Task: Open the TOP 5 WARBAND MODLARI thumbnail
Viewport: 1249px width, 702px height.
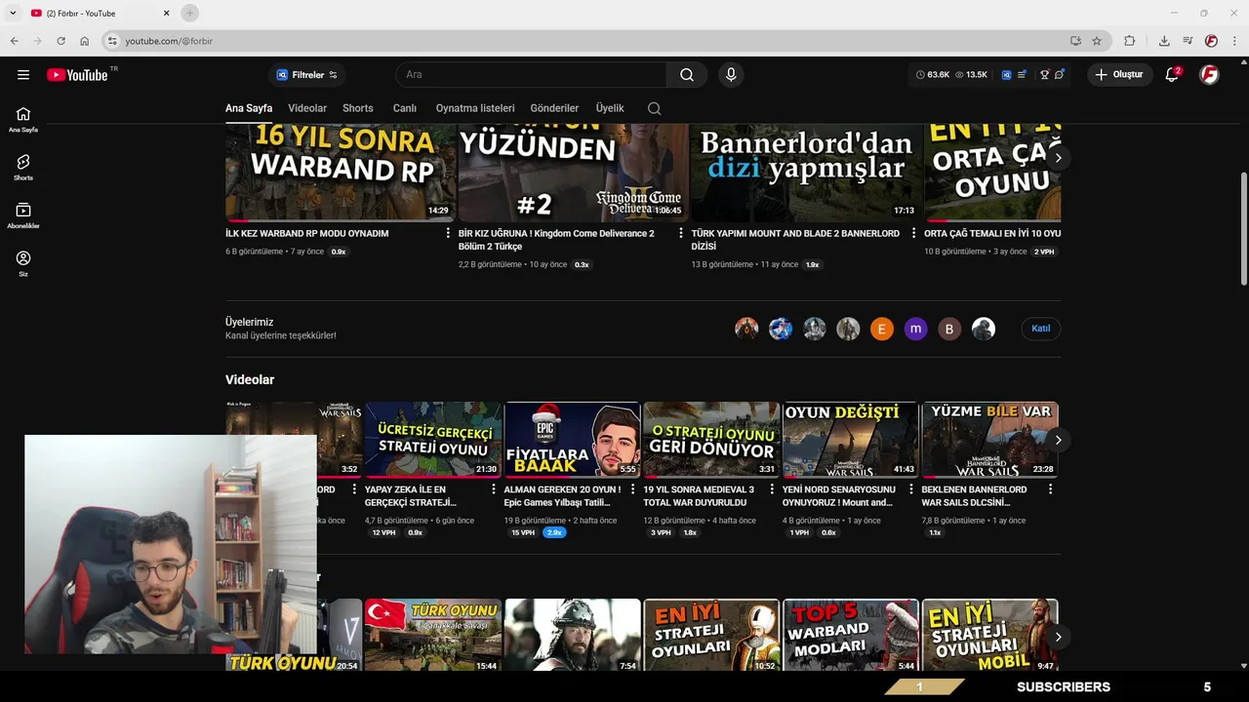Action: pyautogui.click(x=851, y=635)
